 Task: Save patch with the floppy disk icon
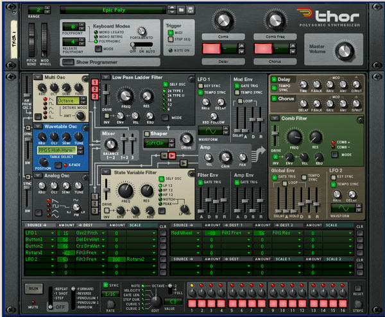point(191,10)
